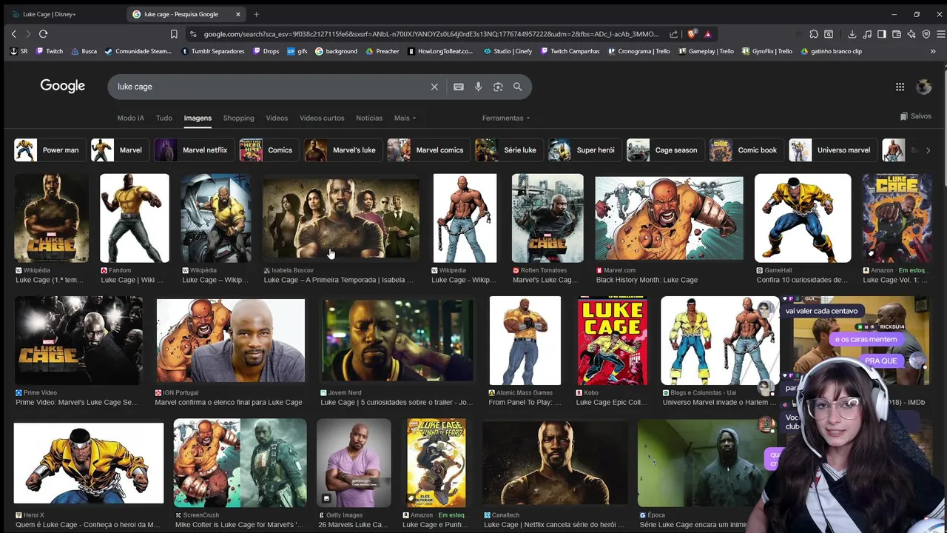Show hidden bookmarks with the double chevron
Screen dimensions: 947x533
pos(933,51)
